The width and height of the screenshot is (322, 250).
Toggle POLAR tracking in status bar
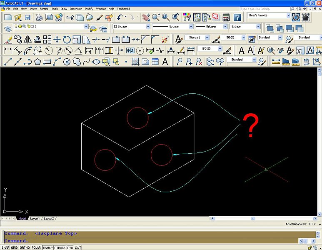click(x=36, y=247)
